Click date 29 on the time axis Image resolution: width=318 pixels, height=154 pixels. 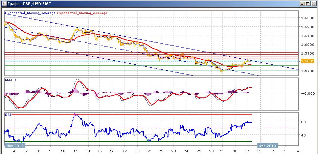coord(223,151)
